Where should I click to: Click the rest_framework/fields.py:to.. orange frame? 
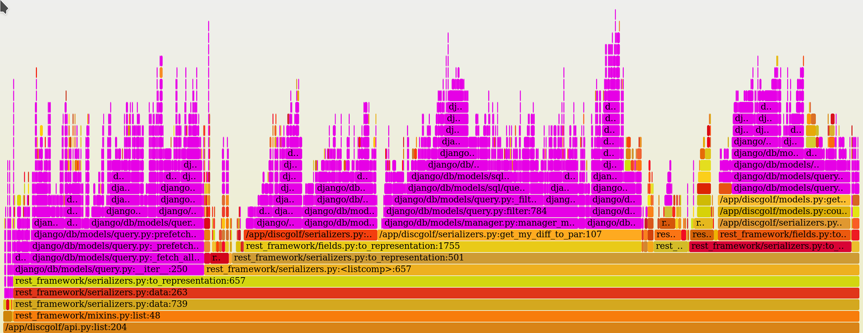784,234
